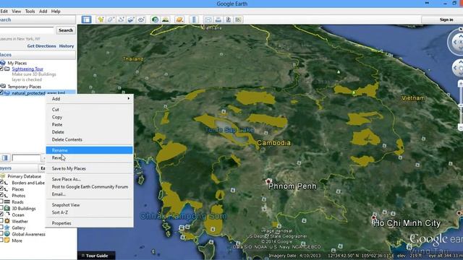Viewport: 463px width, 260px height.
Task: Select Post to Google Earth Community Forum
Action: (x=89, y=187)
